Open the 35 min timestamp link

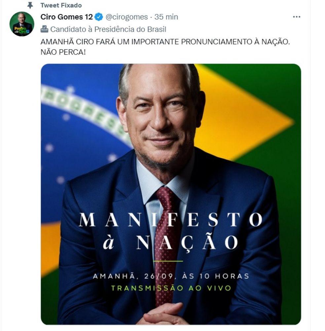click(166, 17)
